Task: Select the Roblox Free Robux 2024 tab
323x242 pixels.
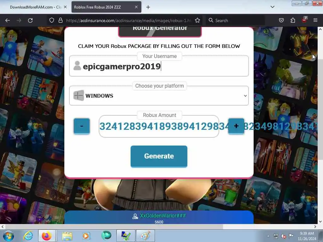Action: click(x=106, y=7)
